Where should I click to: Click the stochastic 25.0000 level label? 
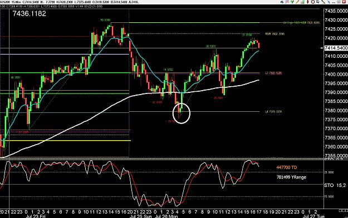[x=330, y=172]
